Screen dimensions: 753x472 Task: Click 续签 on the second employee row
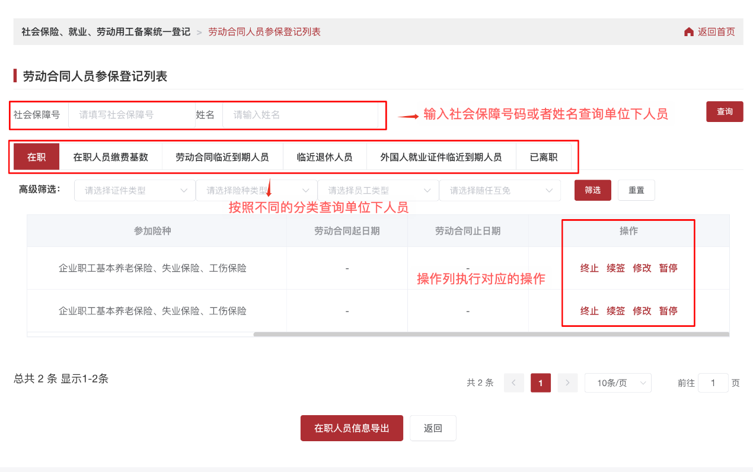(615, 310)
